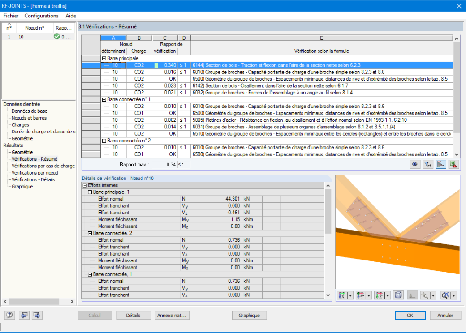Toggle the colored result bars icon
The width and height of the screenshot is (466, 333).
(x=440, y=164)
